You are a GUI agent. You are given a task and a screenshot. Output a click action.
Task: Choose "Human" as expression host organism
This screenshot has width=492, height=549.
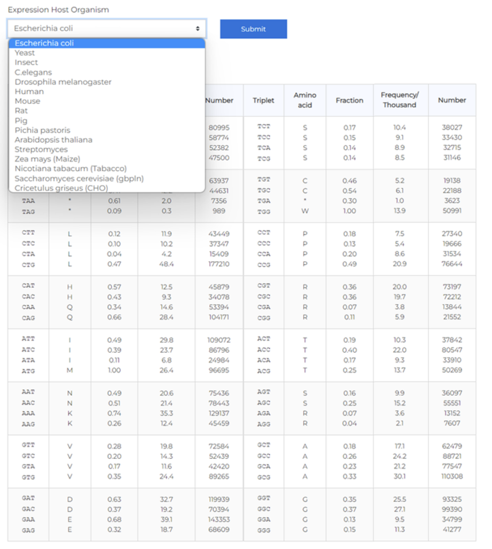click(29, 91)
